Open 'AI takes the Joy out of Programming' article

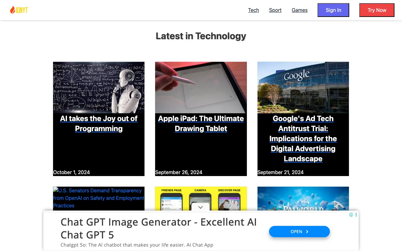[99, 124]
